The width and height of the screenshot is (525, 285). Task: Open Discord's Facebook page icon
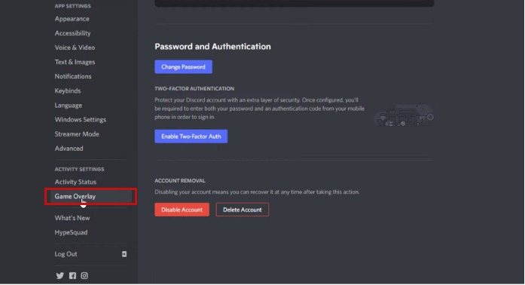pyautogui.click(x=72, y=276)
